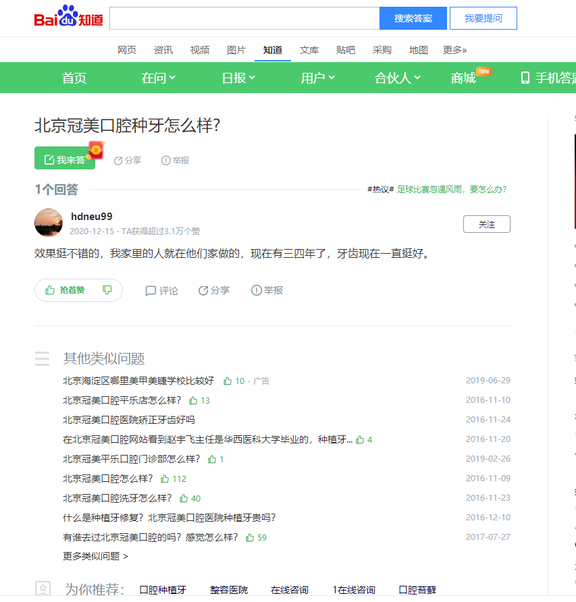Switch to the 网页 search tab
576x602 pixels.
(127, 50)
